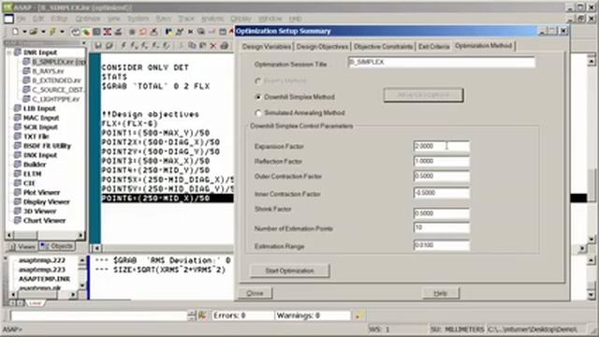
Task: Click the Close button in the dialog
Action: 255,293
